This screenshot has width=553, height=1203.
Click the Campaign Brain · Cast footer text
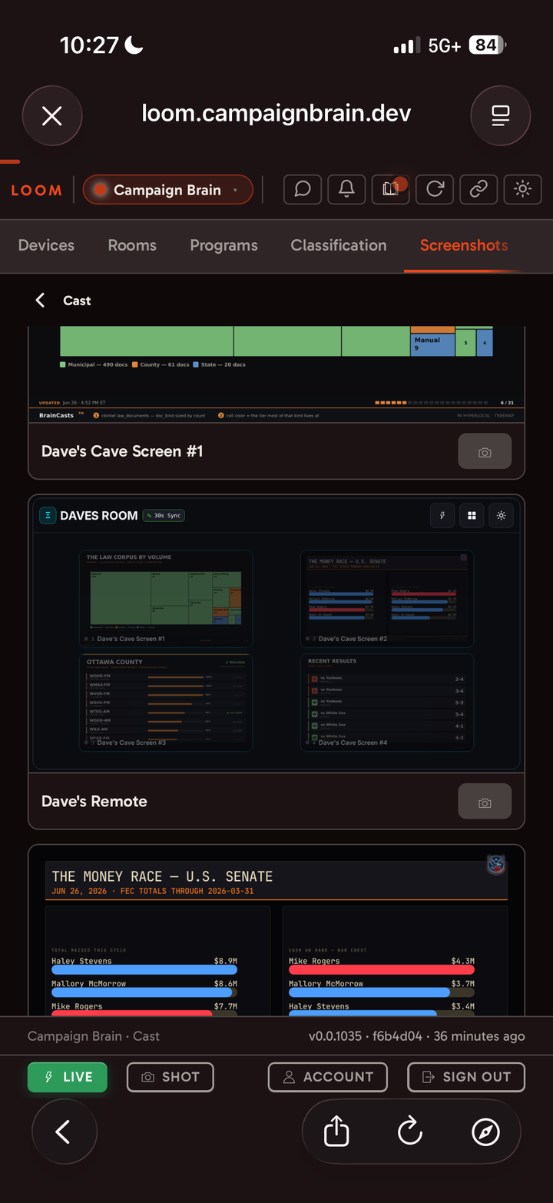coord(94,1036)
